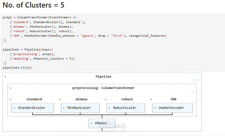Expand the KMeans estimator box
The height and width of the screenshot is (136, 225).
click(92, 123)
